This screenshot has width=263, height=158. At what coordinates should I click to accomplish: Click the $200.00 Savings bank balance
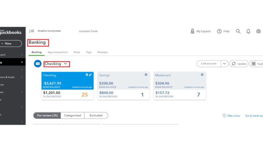(106, 83)
